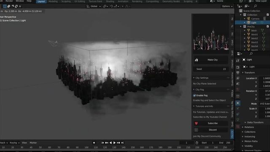Collapse the ProCity collection

coord(241,27)
